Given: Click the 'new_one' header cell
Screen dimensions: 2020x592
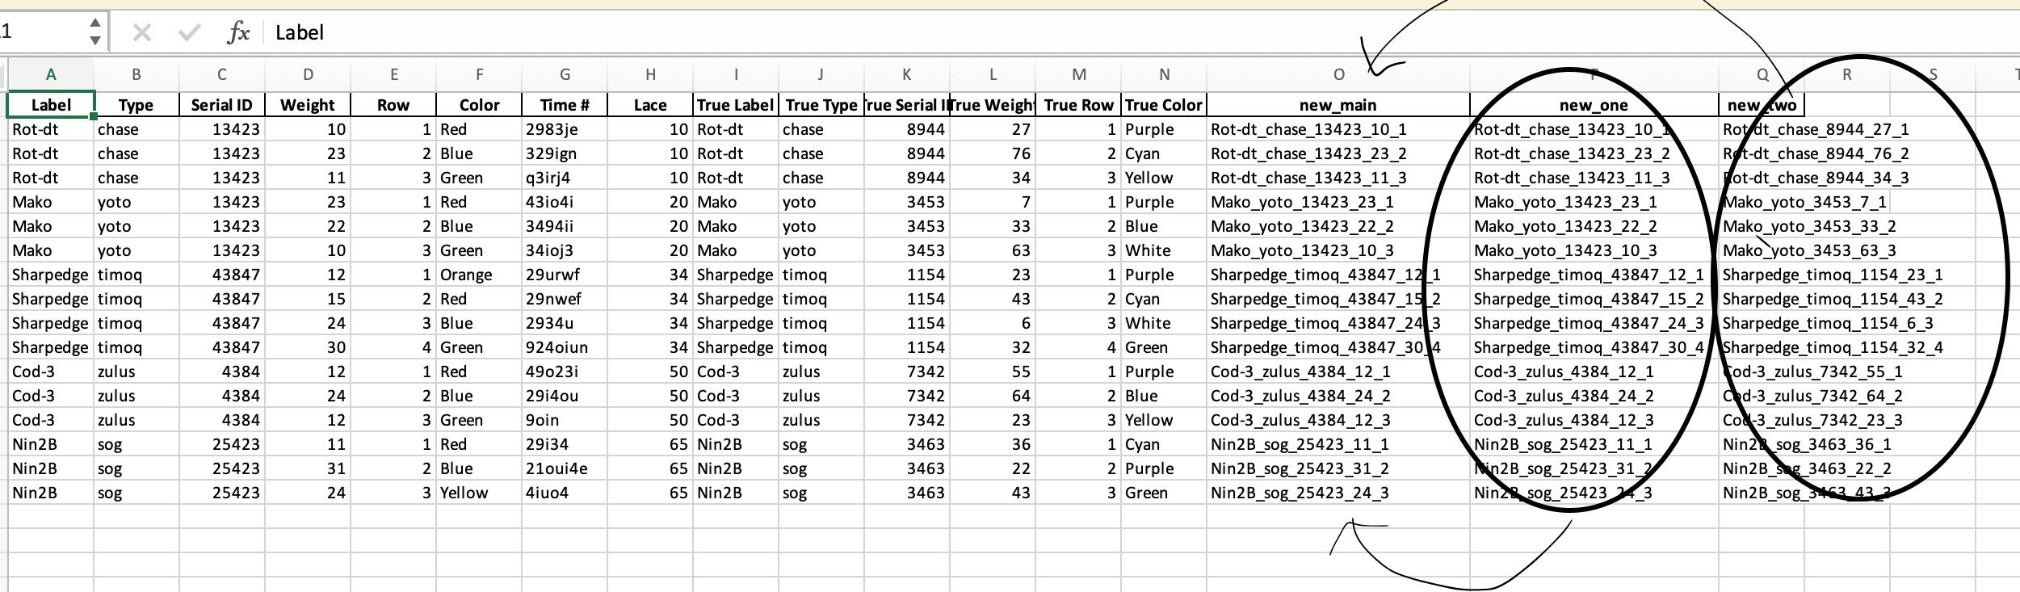Looking at the screenshot, I should 1594,105.
